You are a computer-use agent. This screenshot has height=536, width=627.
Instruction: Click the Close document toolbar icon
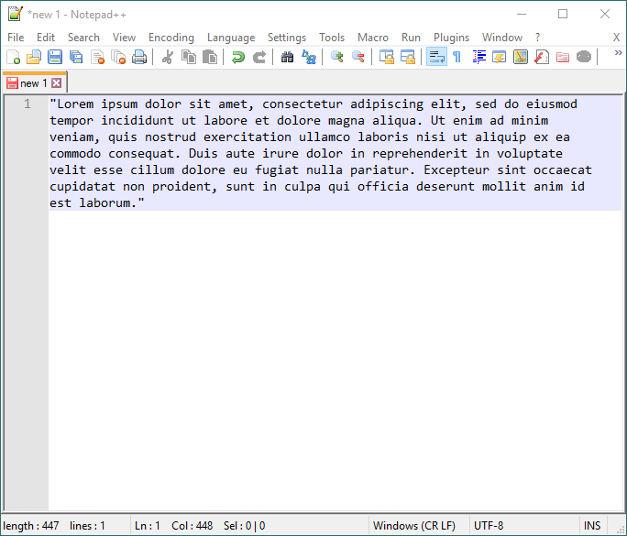pyautogui.click(x=97, y=57)
